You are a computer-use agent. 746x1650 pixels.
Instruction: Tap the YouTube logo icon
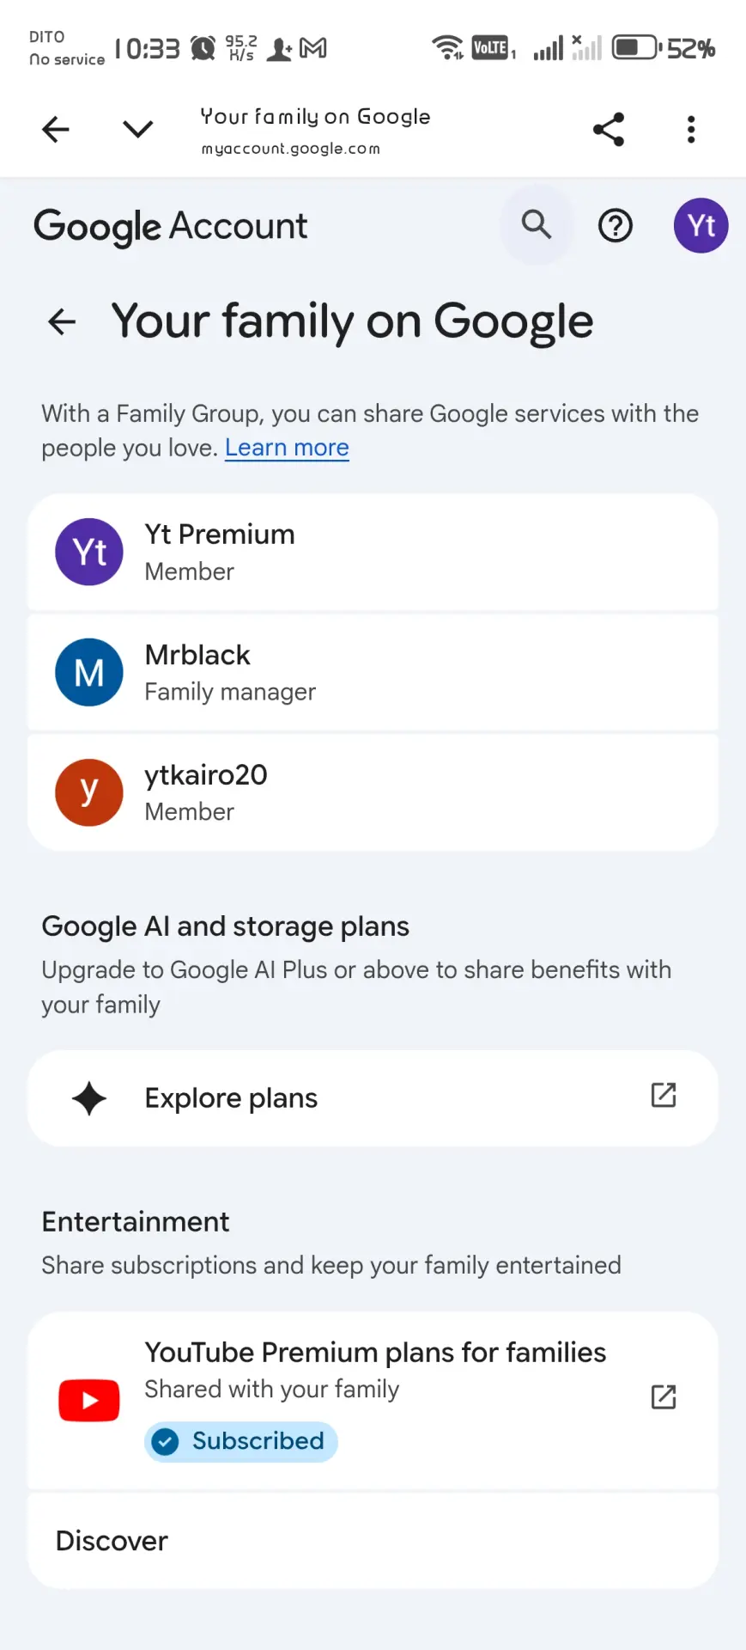pos(89,1400)
